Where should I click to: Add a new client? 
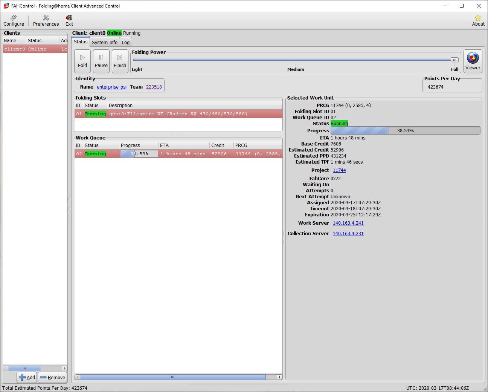pyautogui.click(x=27, y=377)
